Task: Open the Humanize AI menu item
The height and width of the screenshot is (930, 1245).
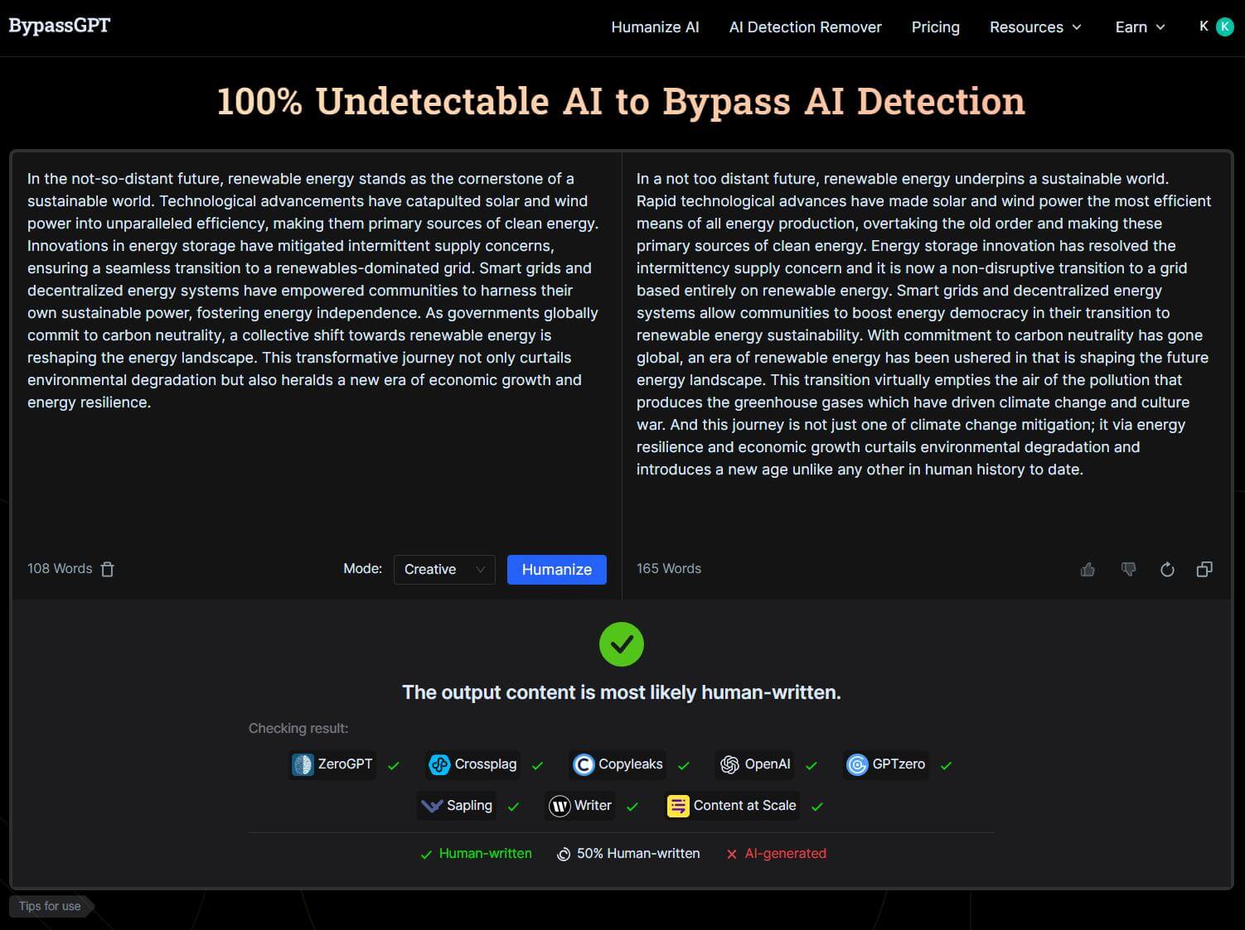Action: coord(655,27)
